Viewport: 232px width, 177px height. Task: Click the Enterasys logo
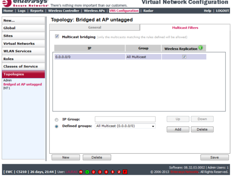(25, 3)
